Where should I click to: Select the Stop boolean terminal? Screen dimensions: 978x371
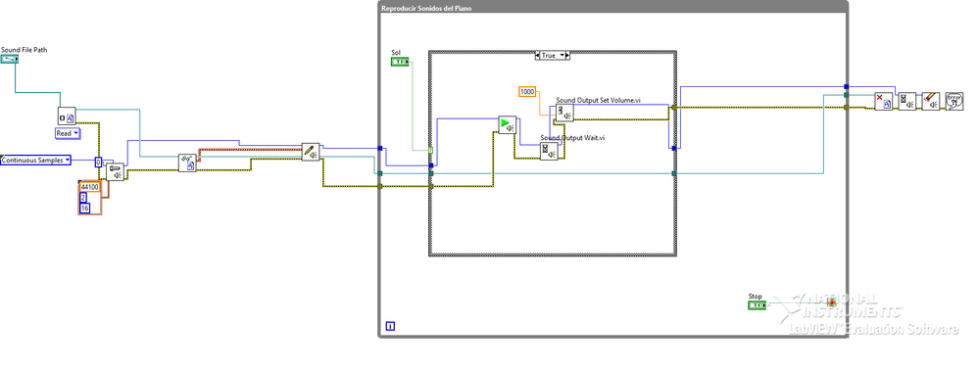coord(757,304)
